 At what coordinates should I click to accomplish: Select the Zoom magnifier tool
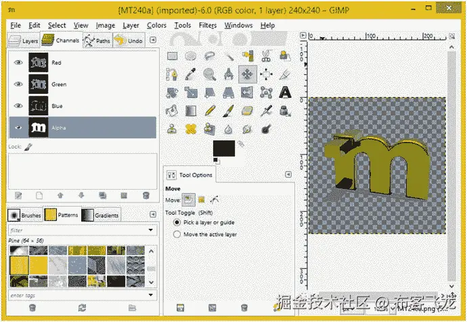pyautogui.click(x=210, y=74)
